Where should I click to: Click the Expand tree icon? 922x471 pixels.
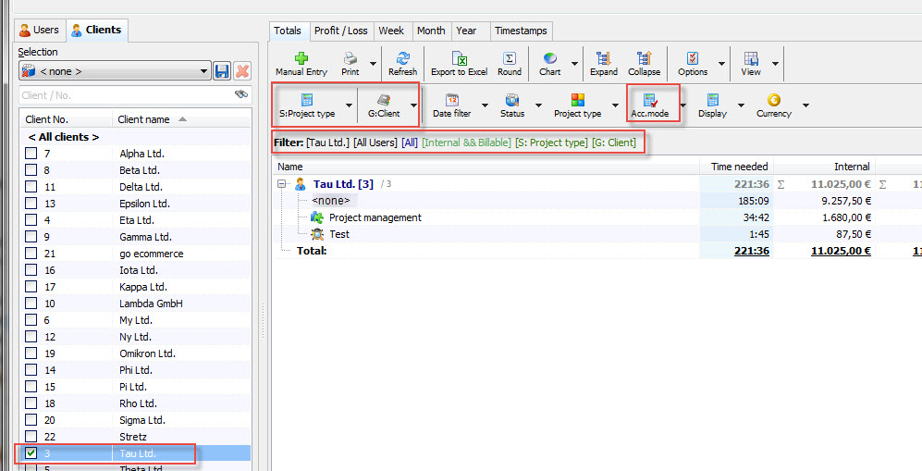coord(603,58)
